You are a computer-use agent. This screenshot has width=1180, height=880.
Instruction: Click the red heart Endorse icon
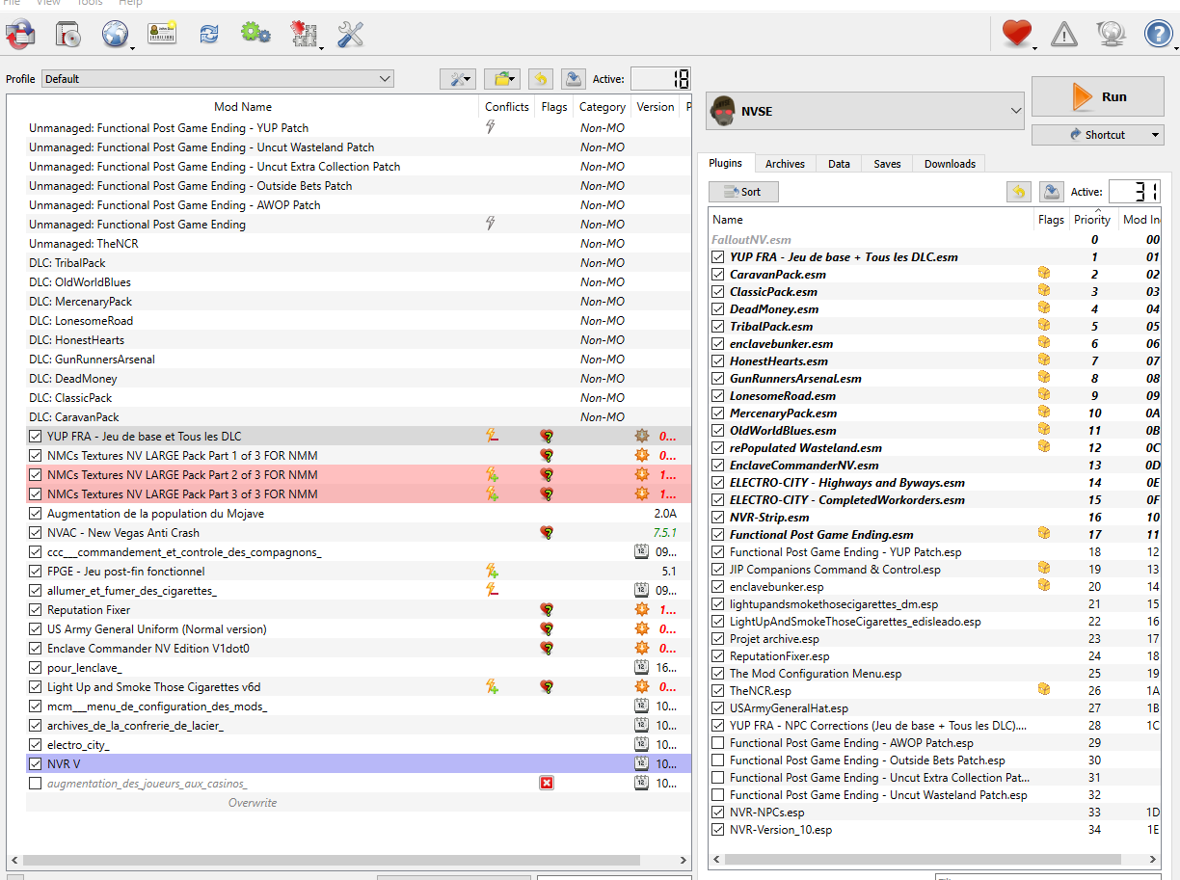tap(1016, 35)
